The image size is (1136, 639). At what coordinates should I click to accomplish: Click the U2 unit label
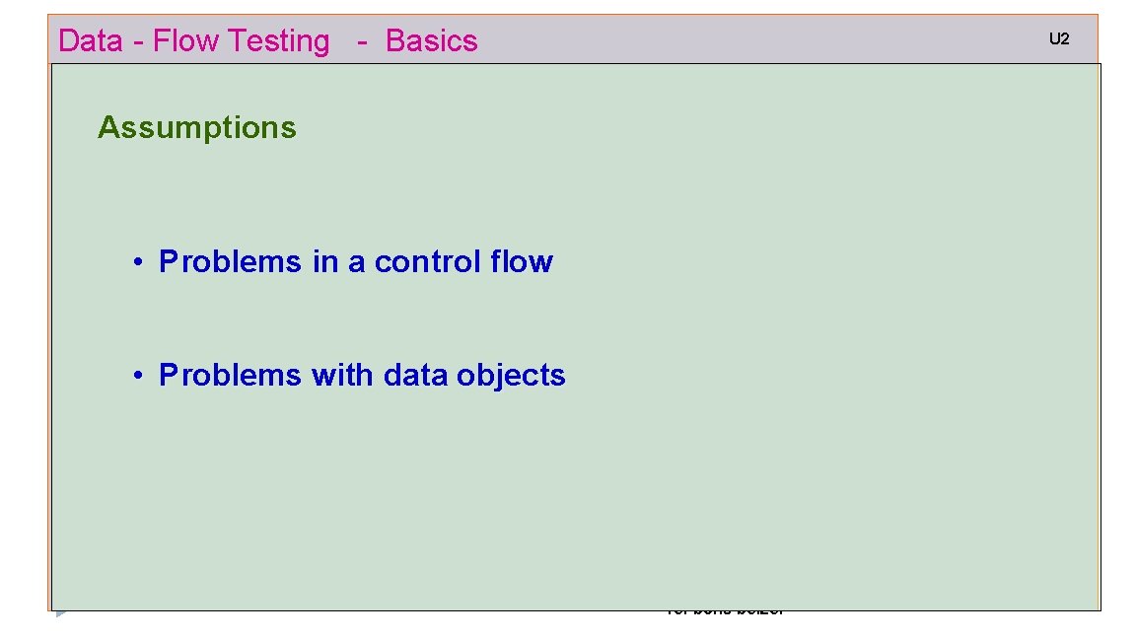point(1058,39)
